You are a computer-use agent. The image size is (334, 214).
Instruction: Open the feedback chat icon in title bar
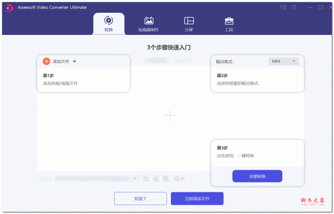click(283, 7)
